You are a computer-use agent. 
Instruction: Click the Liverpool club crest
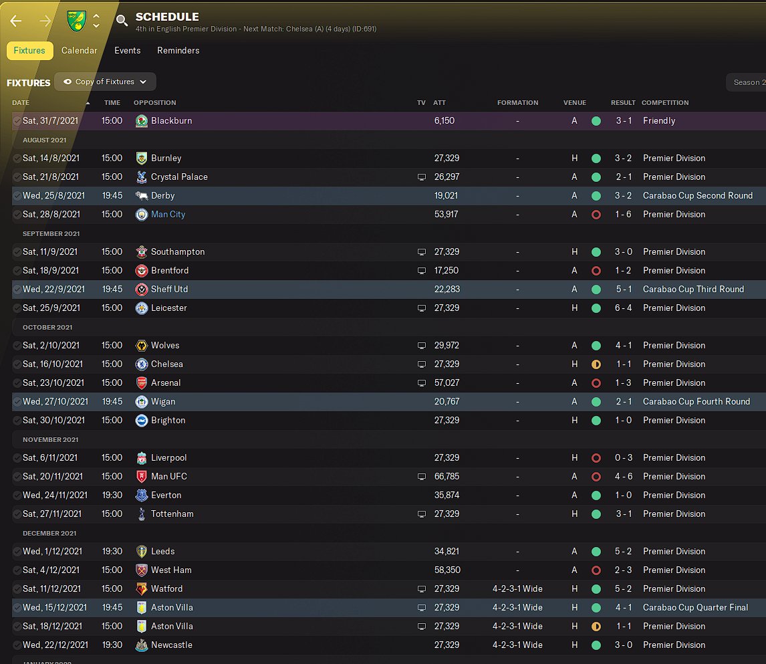[142, 458]
